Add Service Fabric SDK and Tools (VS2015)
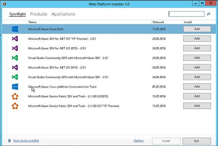218x146 pixels. 197,96
